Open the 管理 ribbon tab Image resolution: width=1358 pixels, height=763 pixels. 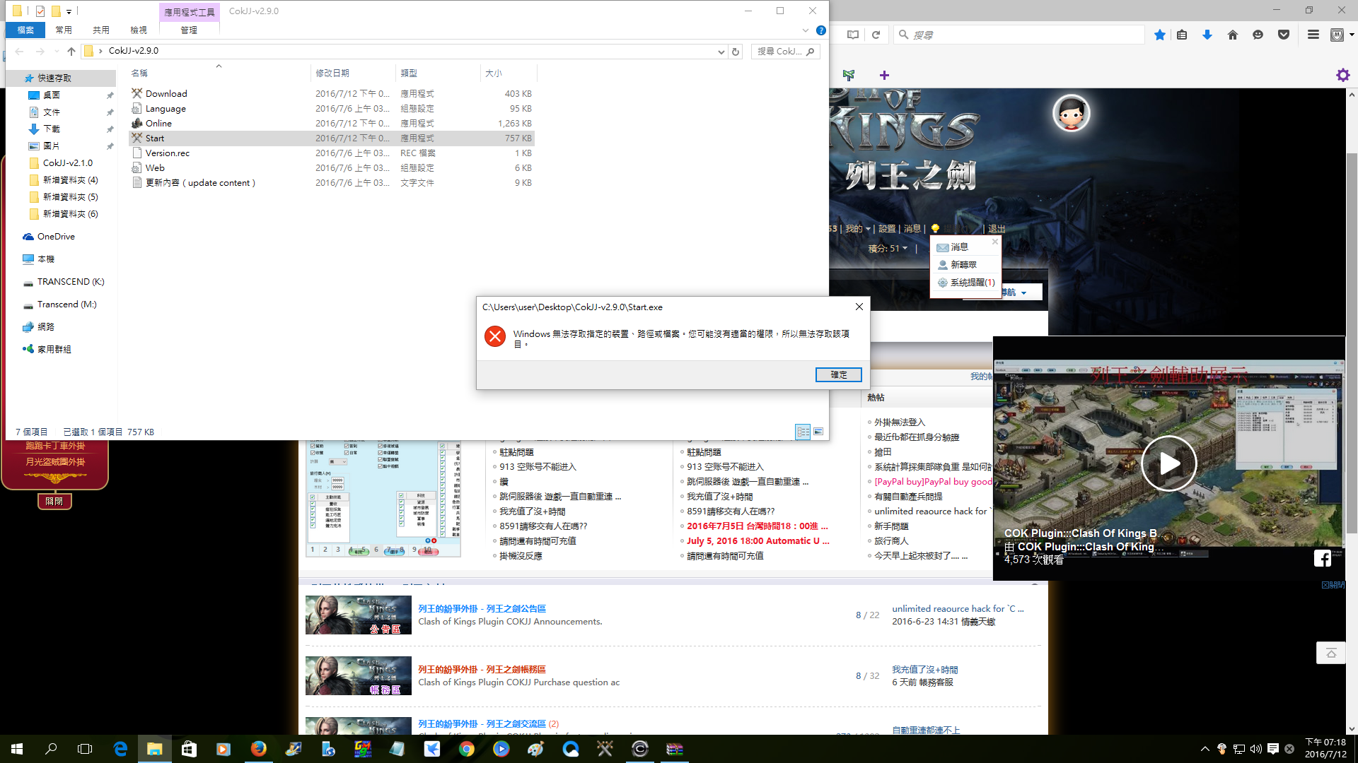pos(189,30)
